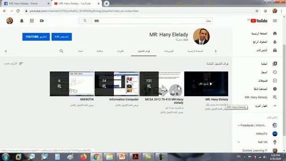Open Information Computer playlist thumbnail
286x161 pixels.
[117, 84]
